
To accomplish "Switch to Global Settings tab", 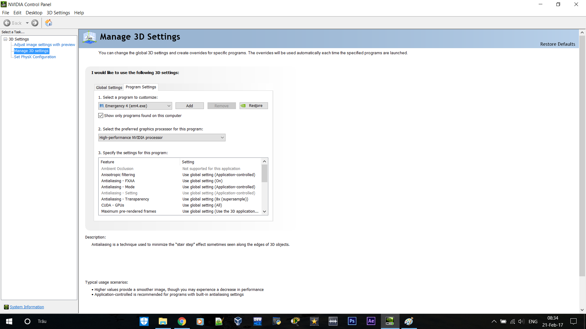I will pyautogui.click(x=109, y=88).
